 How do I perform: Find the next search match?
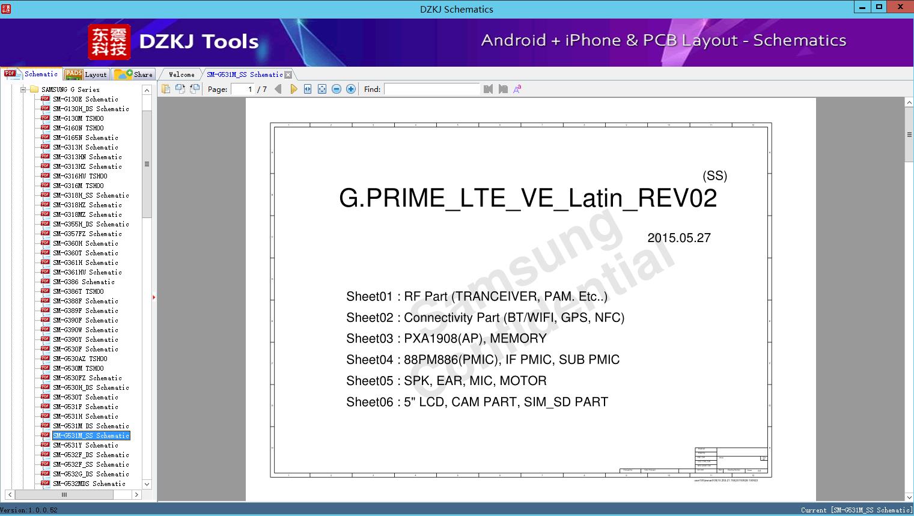(x=503, y=89)
